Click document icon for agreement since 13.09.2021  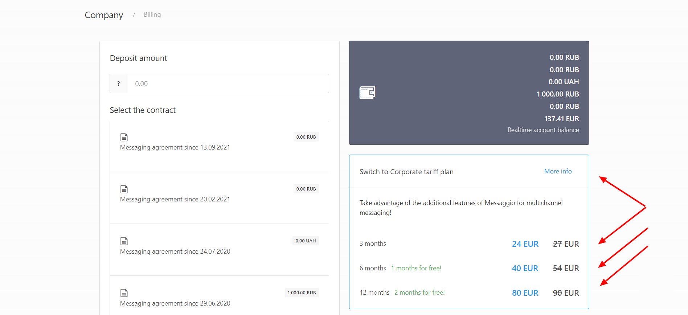click(124, 137)
